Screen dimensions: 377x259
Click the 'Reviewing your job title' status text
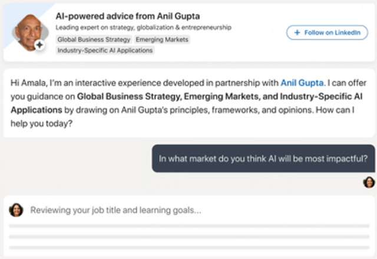coord(115,210)
